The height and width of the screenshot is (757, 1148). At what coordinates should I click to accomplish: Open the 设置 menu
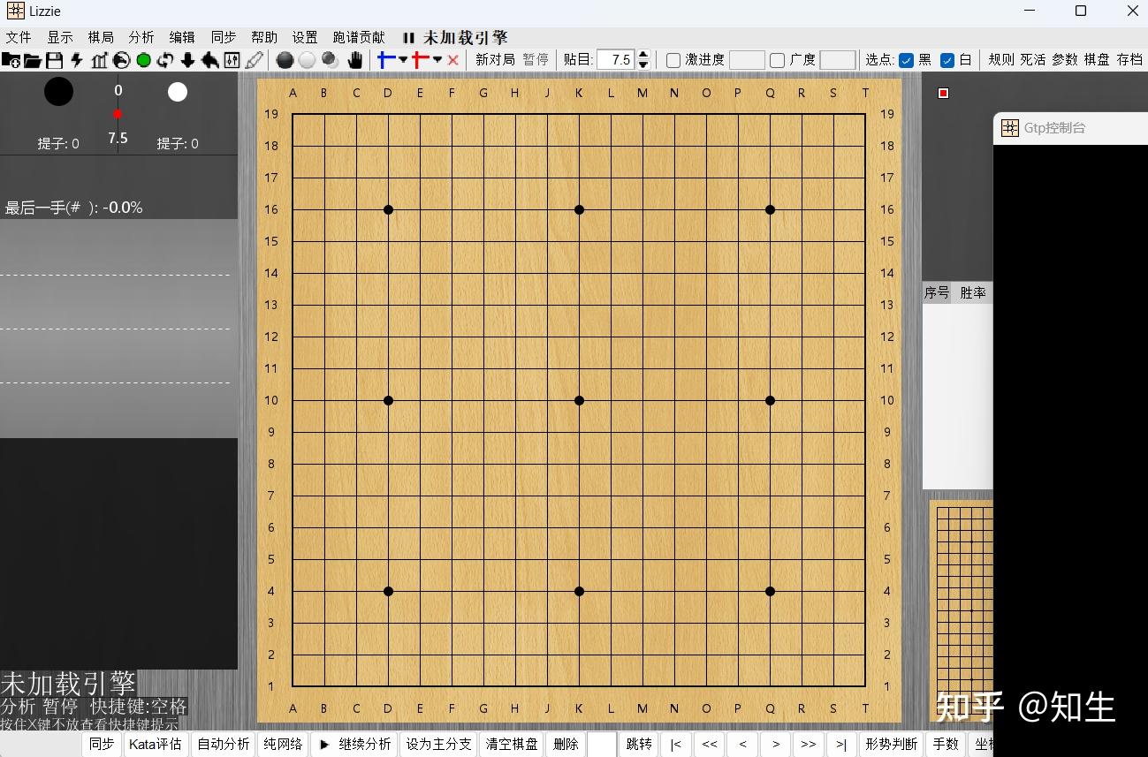(304, 37)
